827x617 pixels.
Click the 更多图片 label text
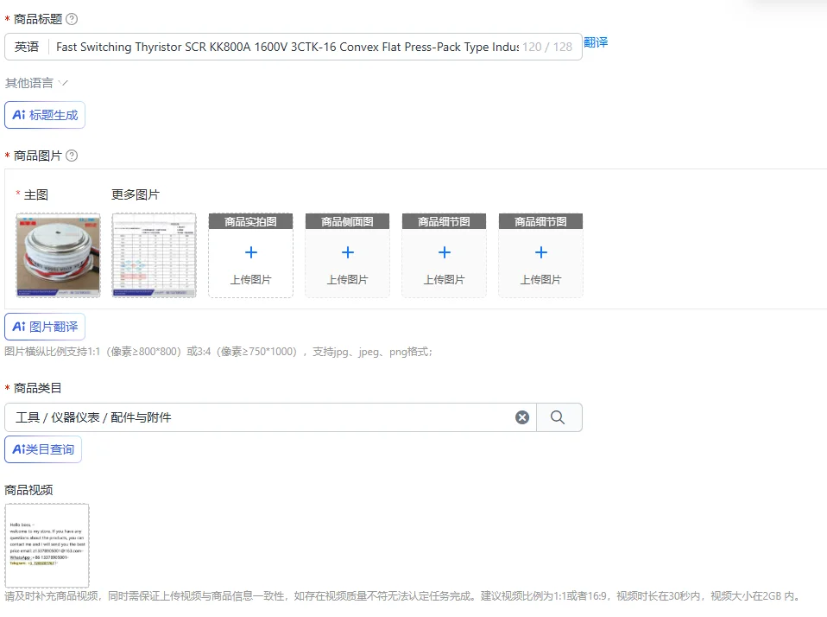[135, 194]
